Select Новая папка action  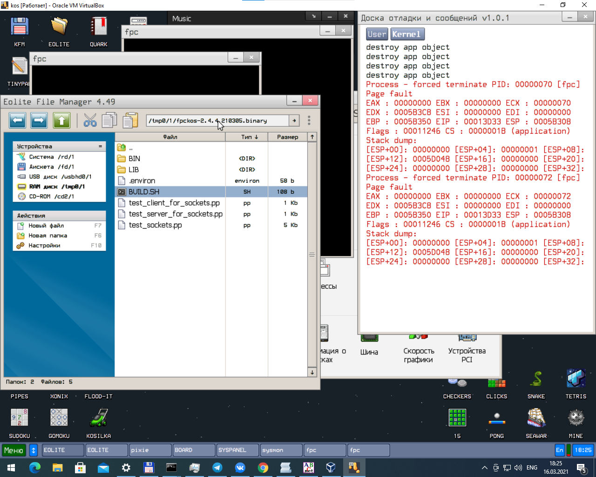[x=48, y=236]
